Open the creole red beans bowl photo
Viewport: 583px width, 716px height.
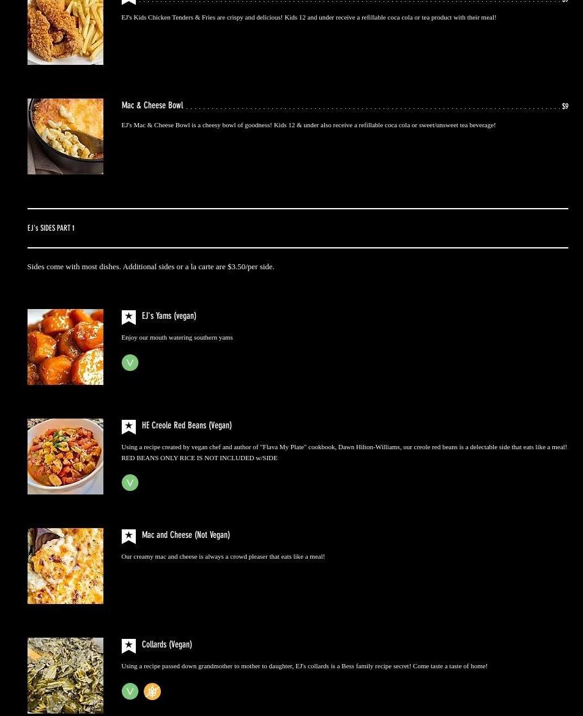(65, 457)
